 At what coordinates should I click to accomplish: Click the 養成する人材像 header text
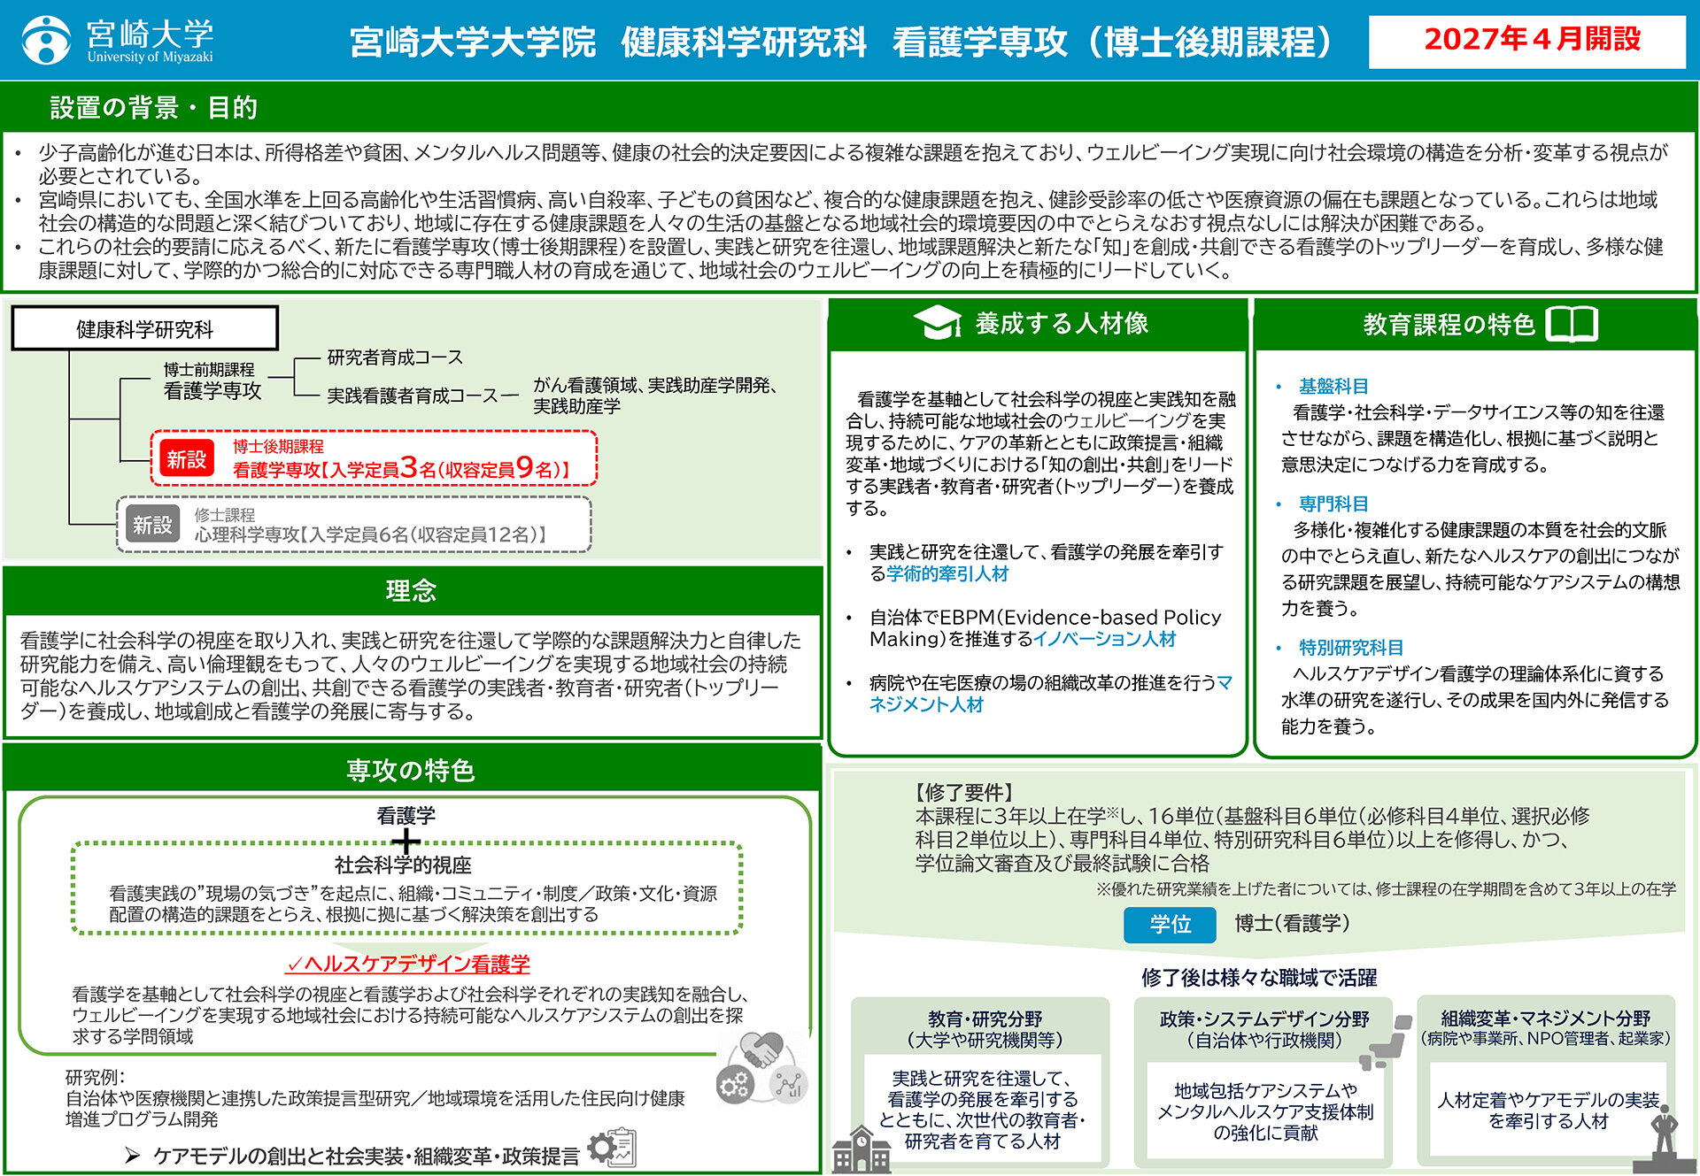click(x=1062, y=323)
